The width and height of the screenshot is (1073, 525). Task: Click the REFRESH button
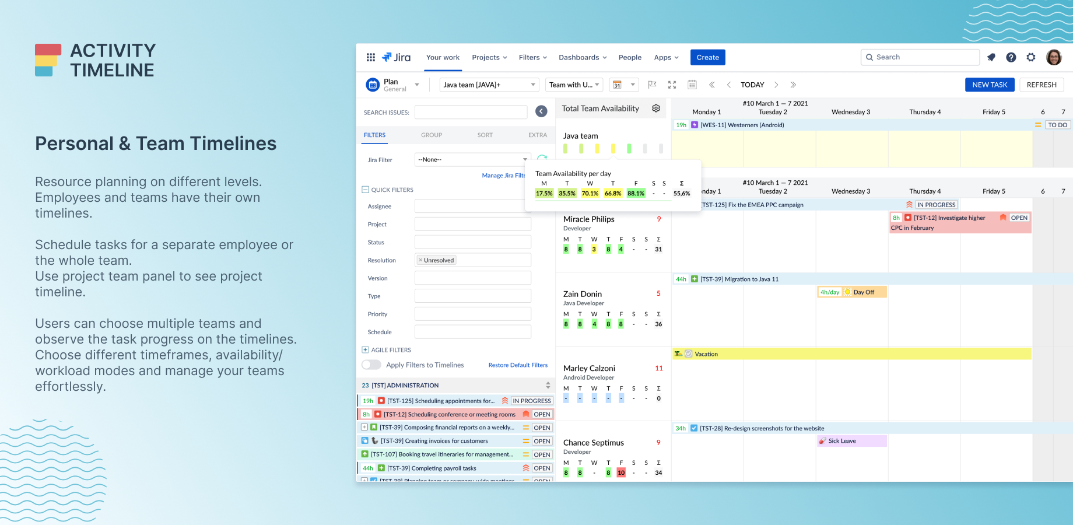1042,85
